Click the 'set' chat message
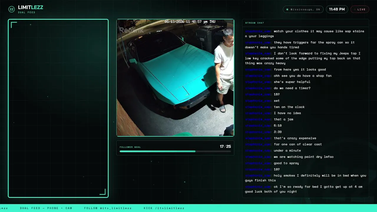377x212 pixels. point(305,101)
